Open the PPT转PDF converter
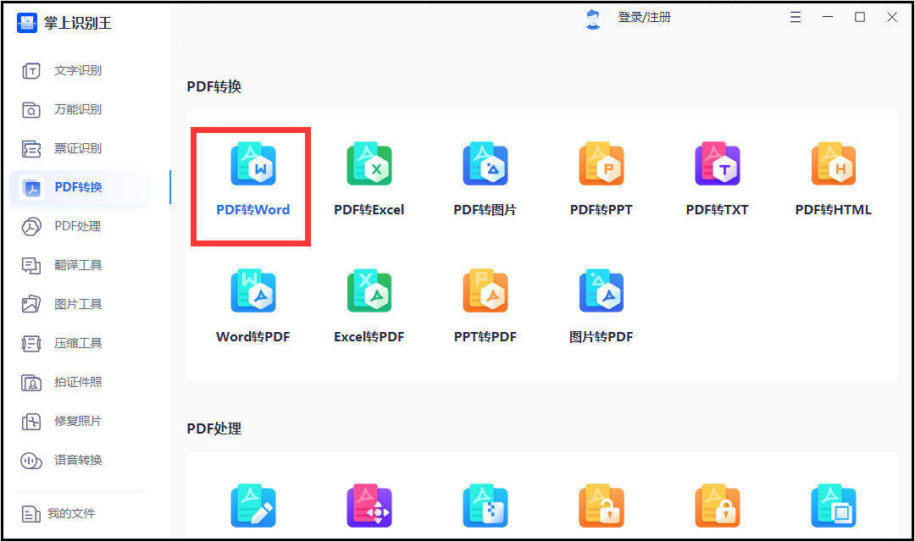915x542 pixels. (x=485, y=307)
